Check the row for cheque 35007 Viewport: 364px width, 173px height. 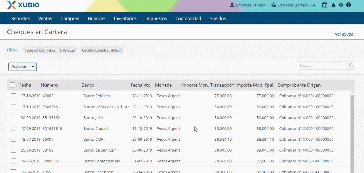14,139
